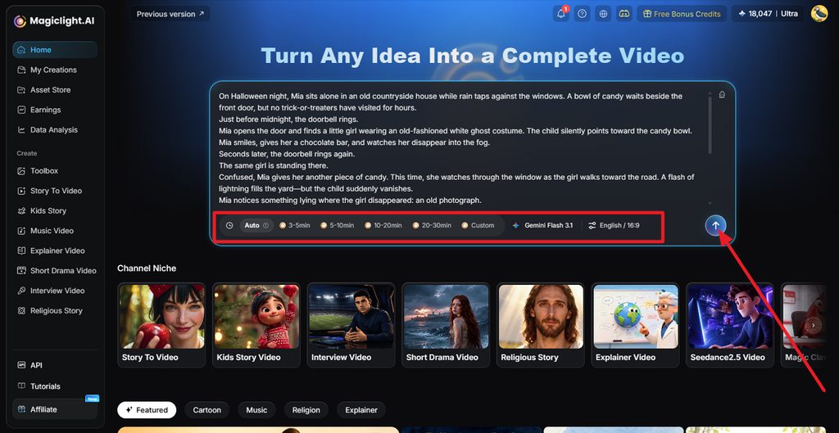The image size is (839, 433).
Task: Open the Kids Story Video niche card
Action: (256, 325)
